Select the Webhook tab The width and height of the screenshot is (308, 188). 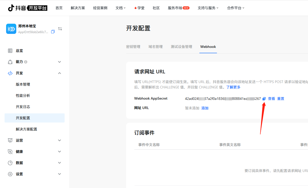click(x=208, y=47)
